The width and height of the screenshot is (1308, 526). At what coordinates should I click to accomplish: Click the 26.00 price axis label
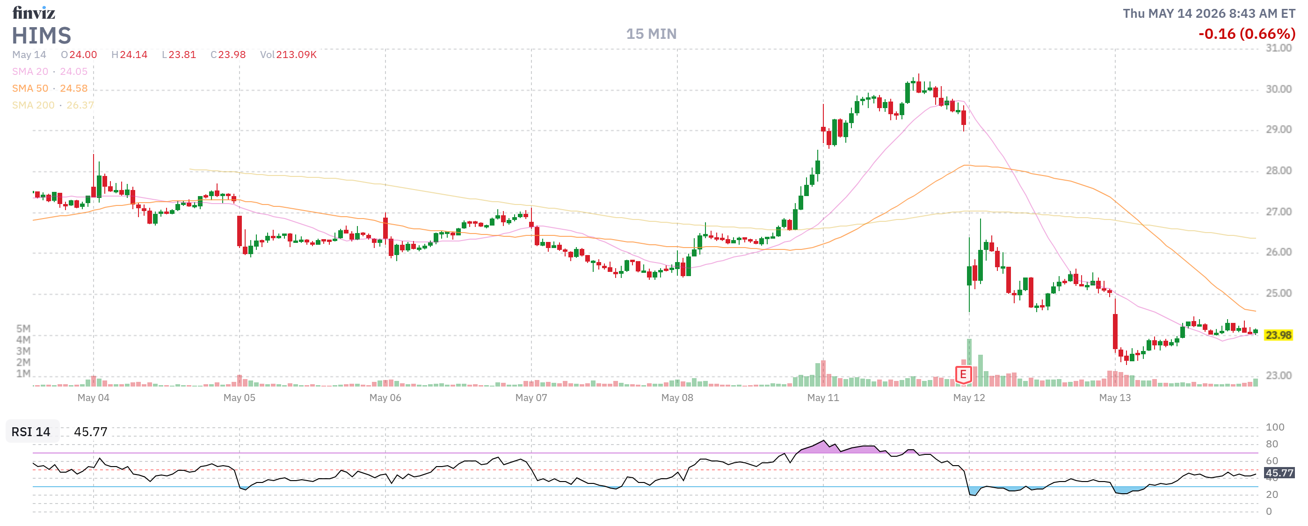click(1278, 252)
